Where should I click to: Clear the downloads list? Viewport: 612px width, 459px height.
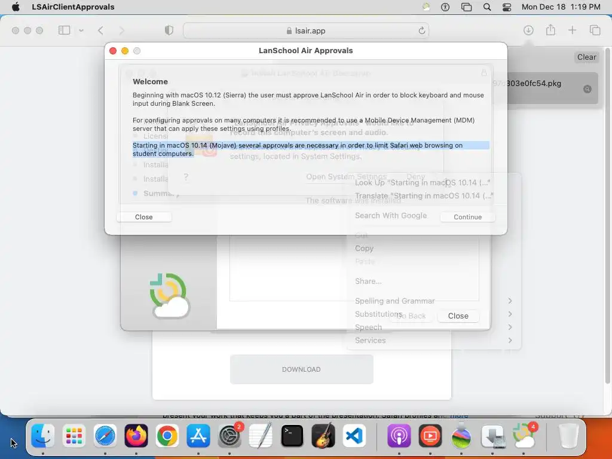(x=586, y=57)
